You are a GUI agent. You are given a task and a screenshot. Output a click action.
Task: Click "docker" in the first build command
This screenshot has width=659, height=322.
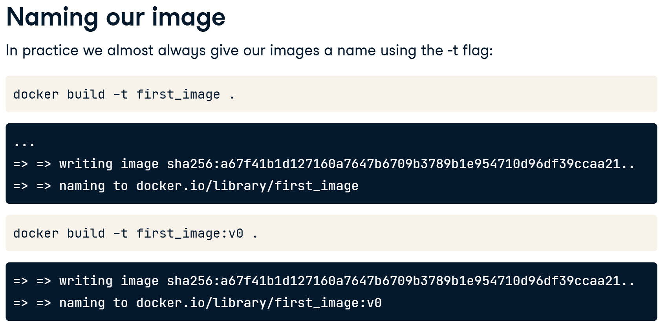(36, 95)
